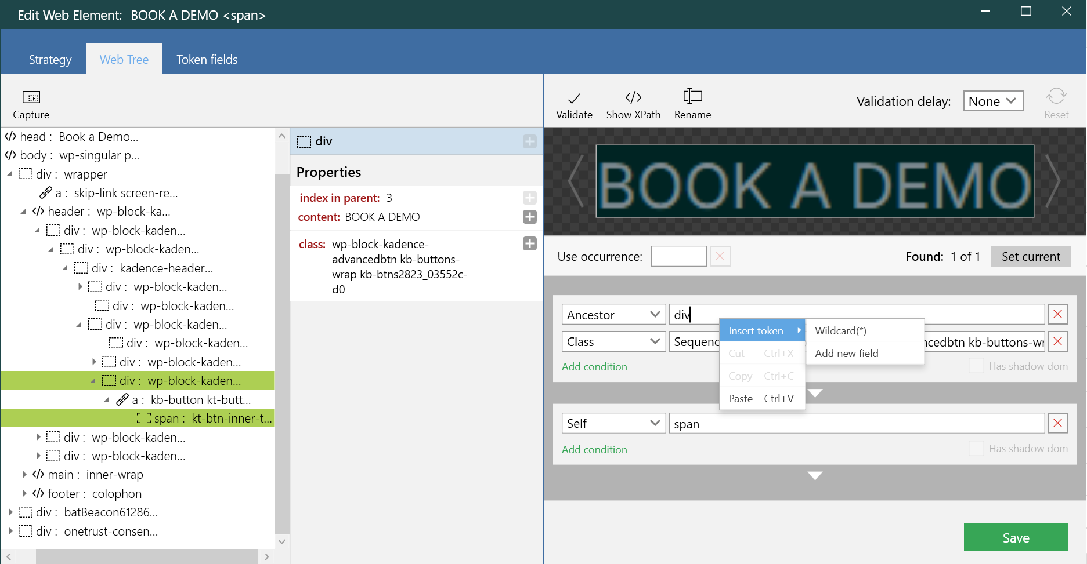Open the Self relation dropdown
The image size is (1087, 564).
click(x=613, y=423)
